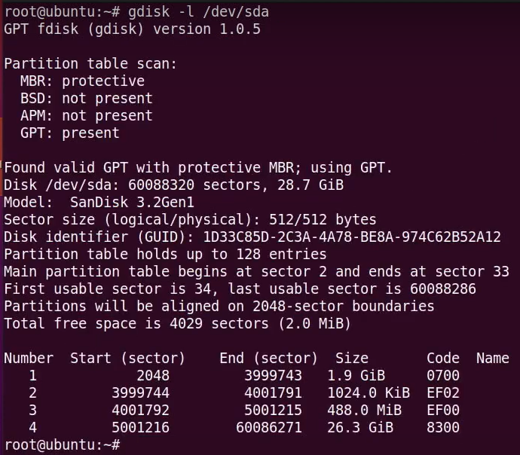Click the 'Code' column header

pos(442,358)
